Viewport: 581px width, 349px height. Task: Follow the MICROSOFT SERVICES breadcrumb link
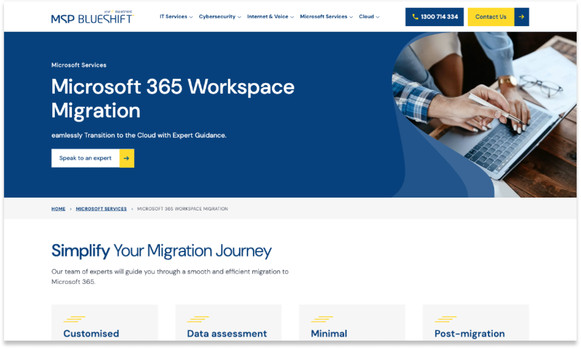tap(101, 209)
